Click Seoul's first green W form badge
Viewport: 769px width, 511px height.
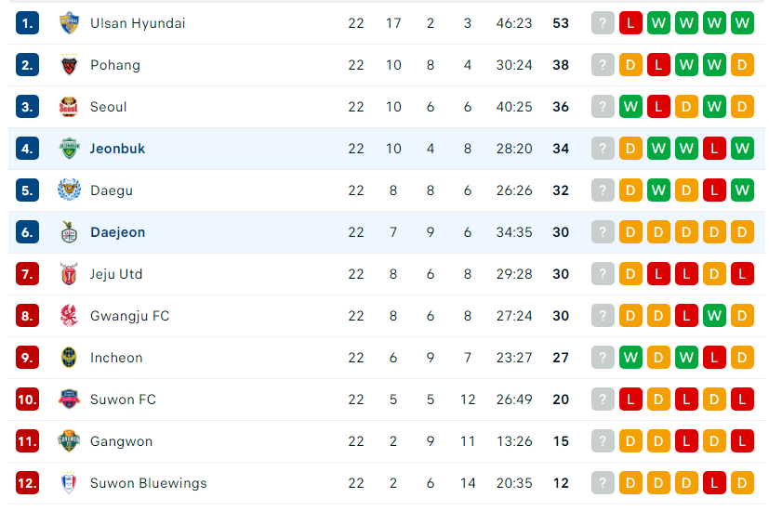pos(630,107)
